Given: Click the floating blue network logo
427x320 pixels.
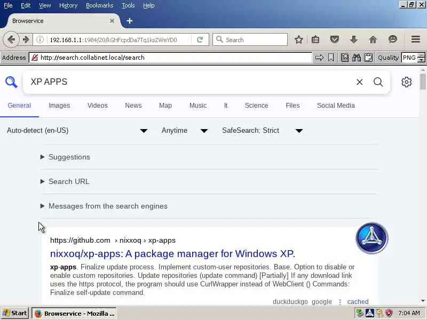Looking at the screenshot, I should [372, 238].
